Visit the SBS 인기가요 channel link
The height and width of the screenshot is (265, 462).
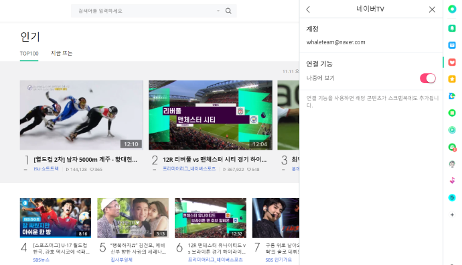tap(279, 260)
